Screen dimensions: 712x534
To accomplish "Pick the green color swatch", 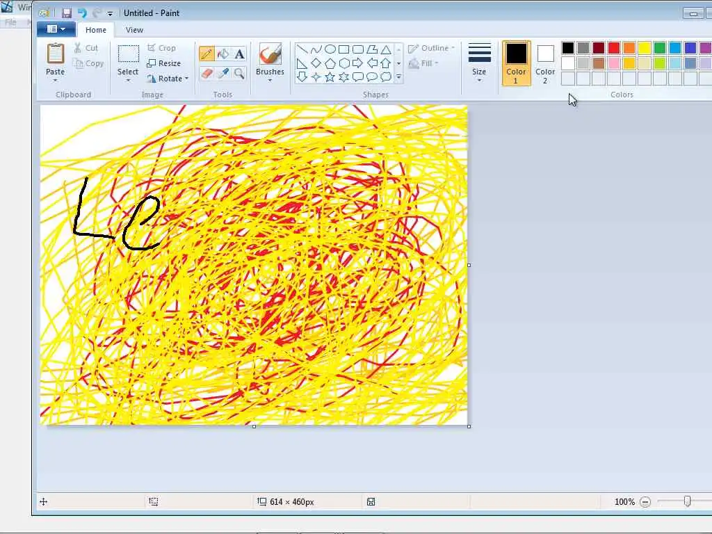I will 660,48.
